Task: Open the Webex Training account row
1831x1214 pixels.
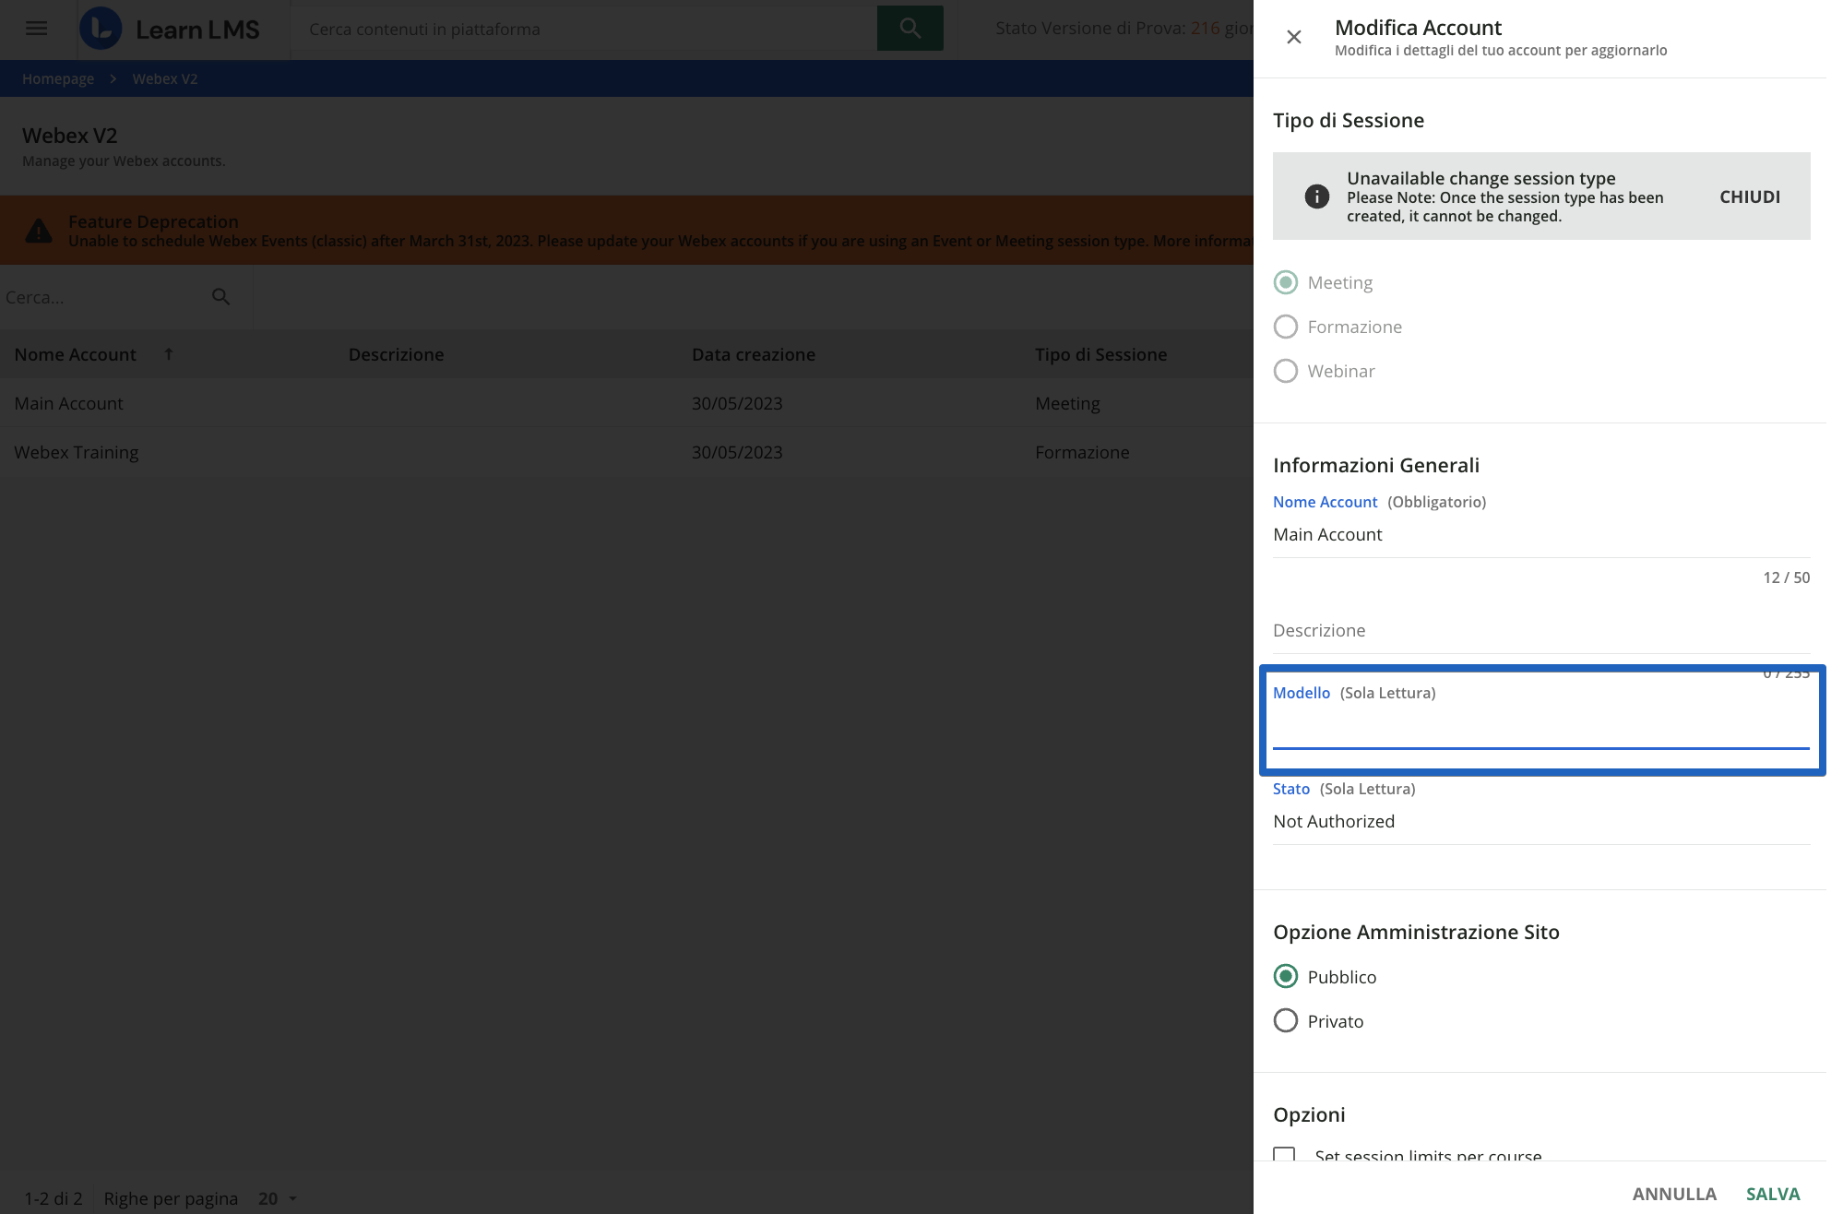Action: click(77, 452)
